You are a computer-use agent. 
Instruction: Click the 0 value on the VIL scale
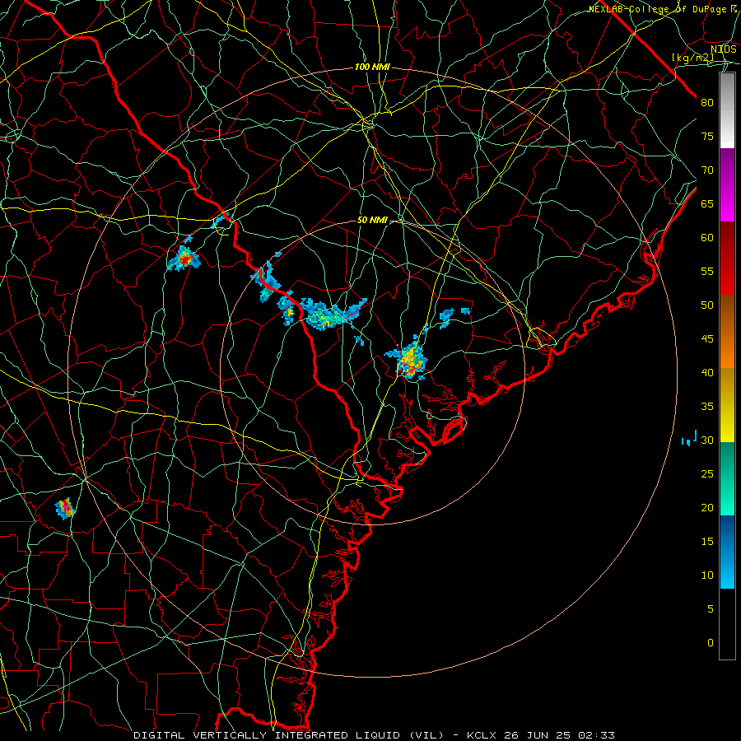pyautogui.click(x=711, y=643)
